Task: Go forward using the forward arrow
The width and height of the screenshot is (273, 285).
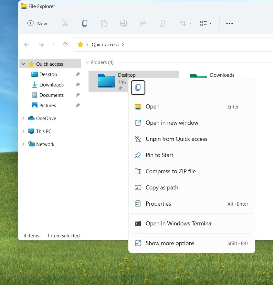Action: pos(41,45)
